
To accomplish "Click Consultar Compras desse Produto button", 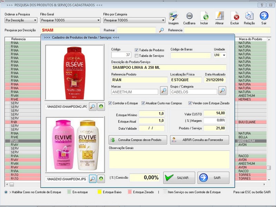I will point(138,140).
